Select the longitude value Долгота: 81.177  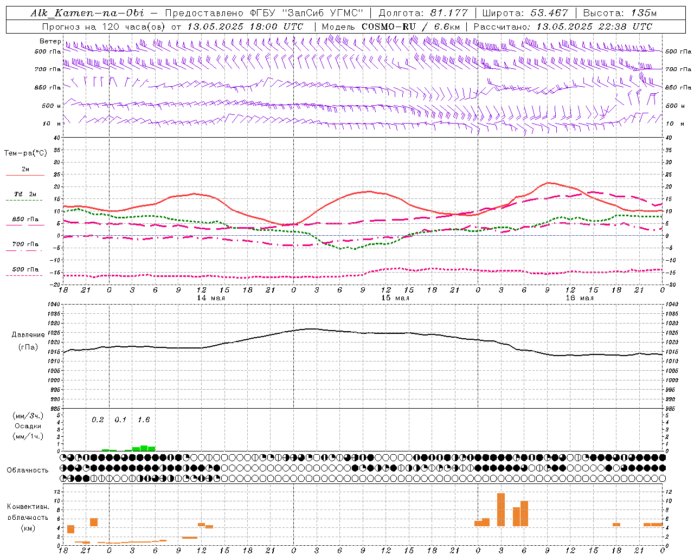pyautogui.click(x=423, y=13)
